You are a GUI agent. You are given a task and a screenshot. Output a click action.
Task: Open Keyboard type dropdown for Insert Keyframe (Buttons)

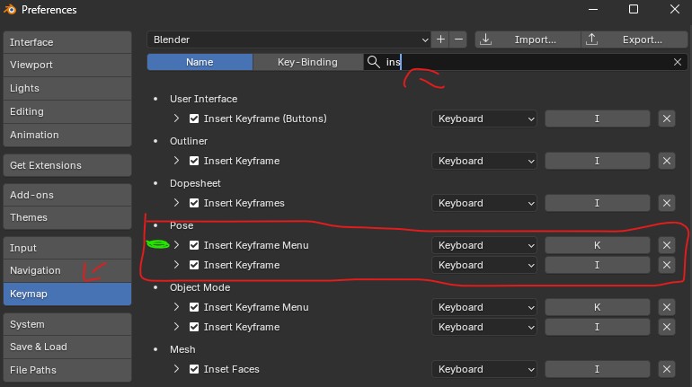484,119
